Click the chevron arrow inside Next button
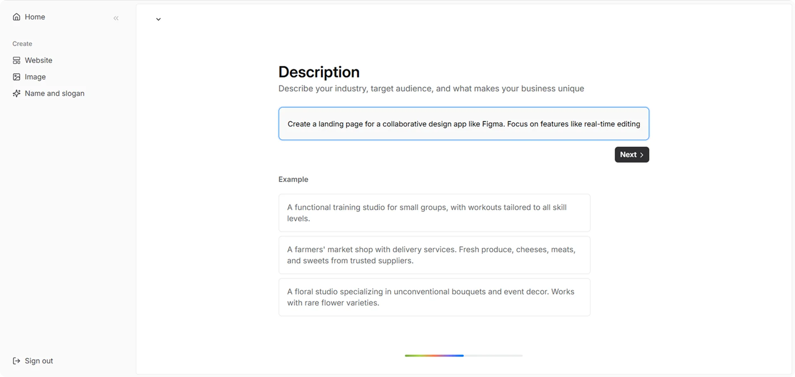The height and width of the screenshot is (377, 795). coord(642,155)
